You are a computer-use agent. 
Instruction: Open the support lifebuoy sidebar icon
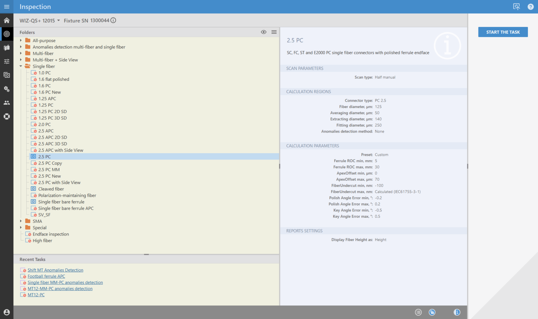(6, 116)
